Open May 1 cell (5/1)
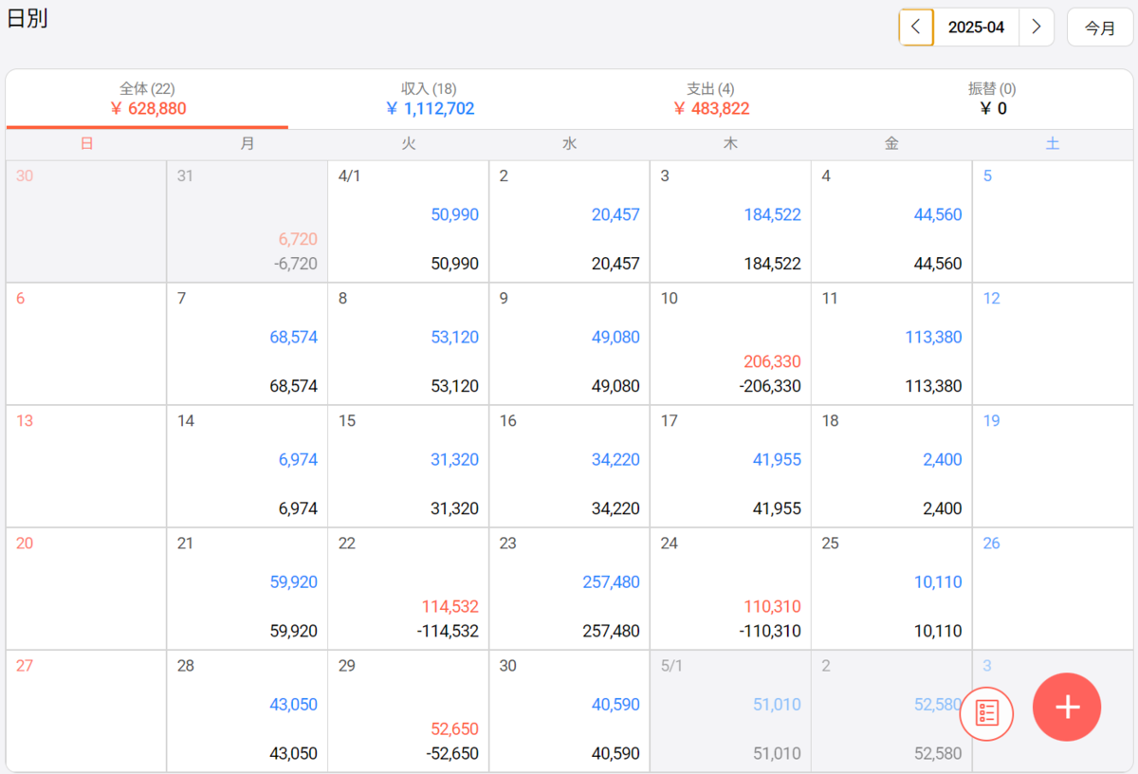The width and height of the screenshot is (1138, 774). click(x=730, y=710)
